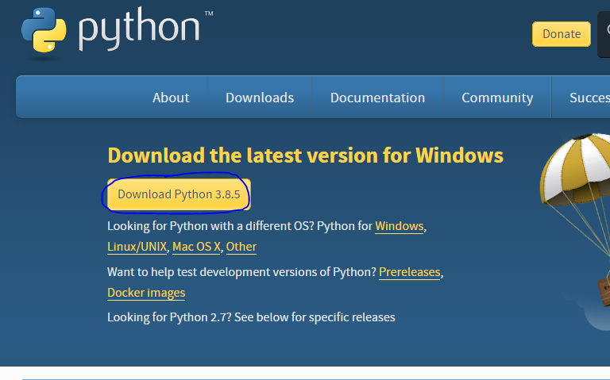Image resolution: width=610 pixels, height=380 pixels.
Task: Click 'Looking for Python 2.7?' text
Action: click(169, 317)
